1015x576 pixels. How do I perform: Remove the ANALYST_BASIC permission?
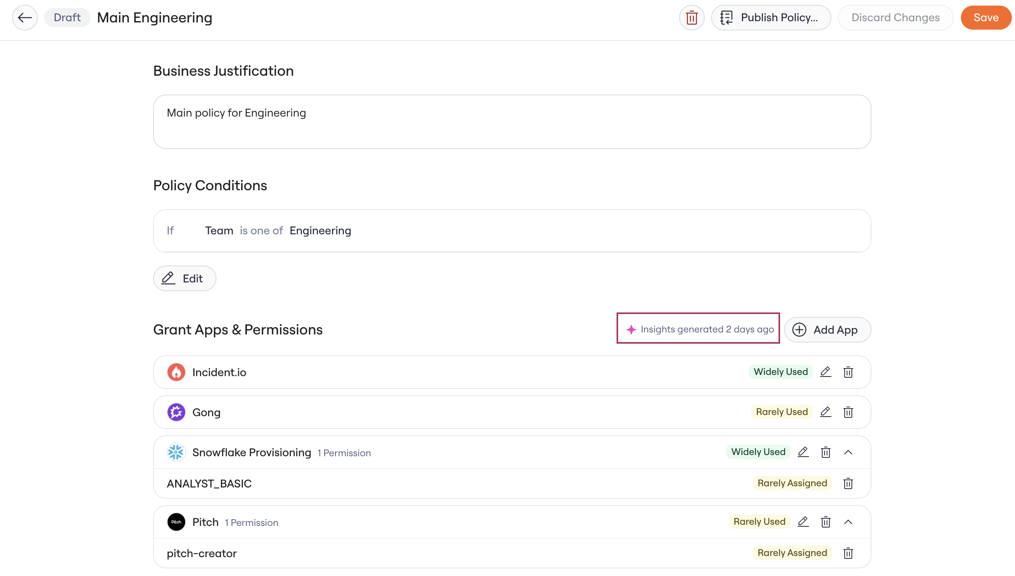pos(848,483)
